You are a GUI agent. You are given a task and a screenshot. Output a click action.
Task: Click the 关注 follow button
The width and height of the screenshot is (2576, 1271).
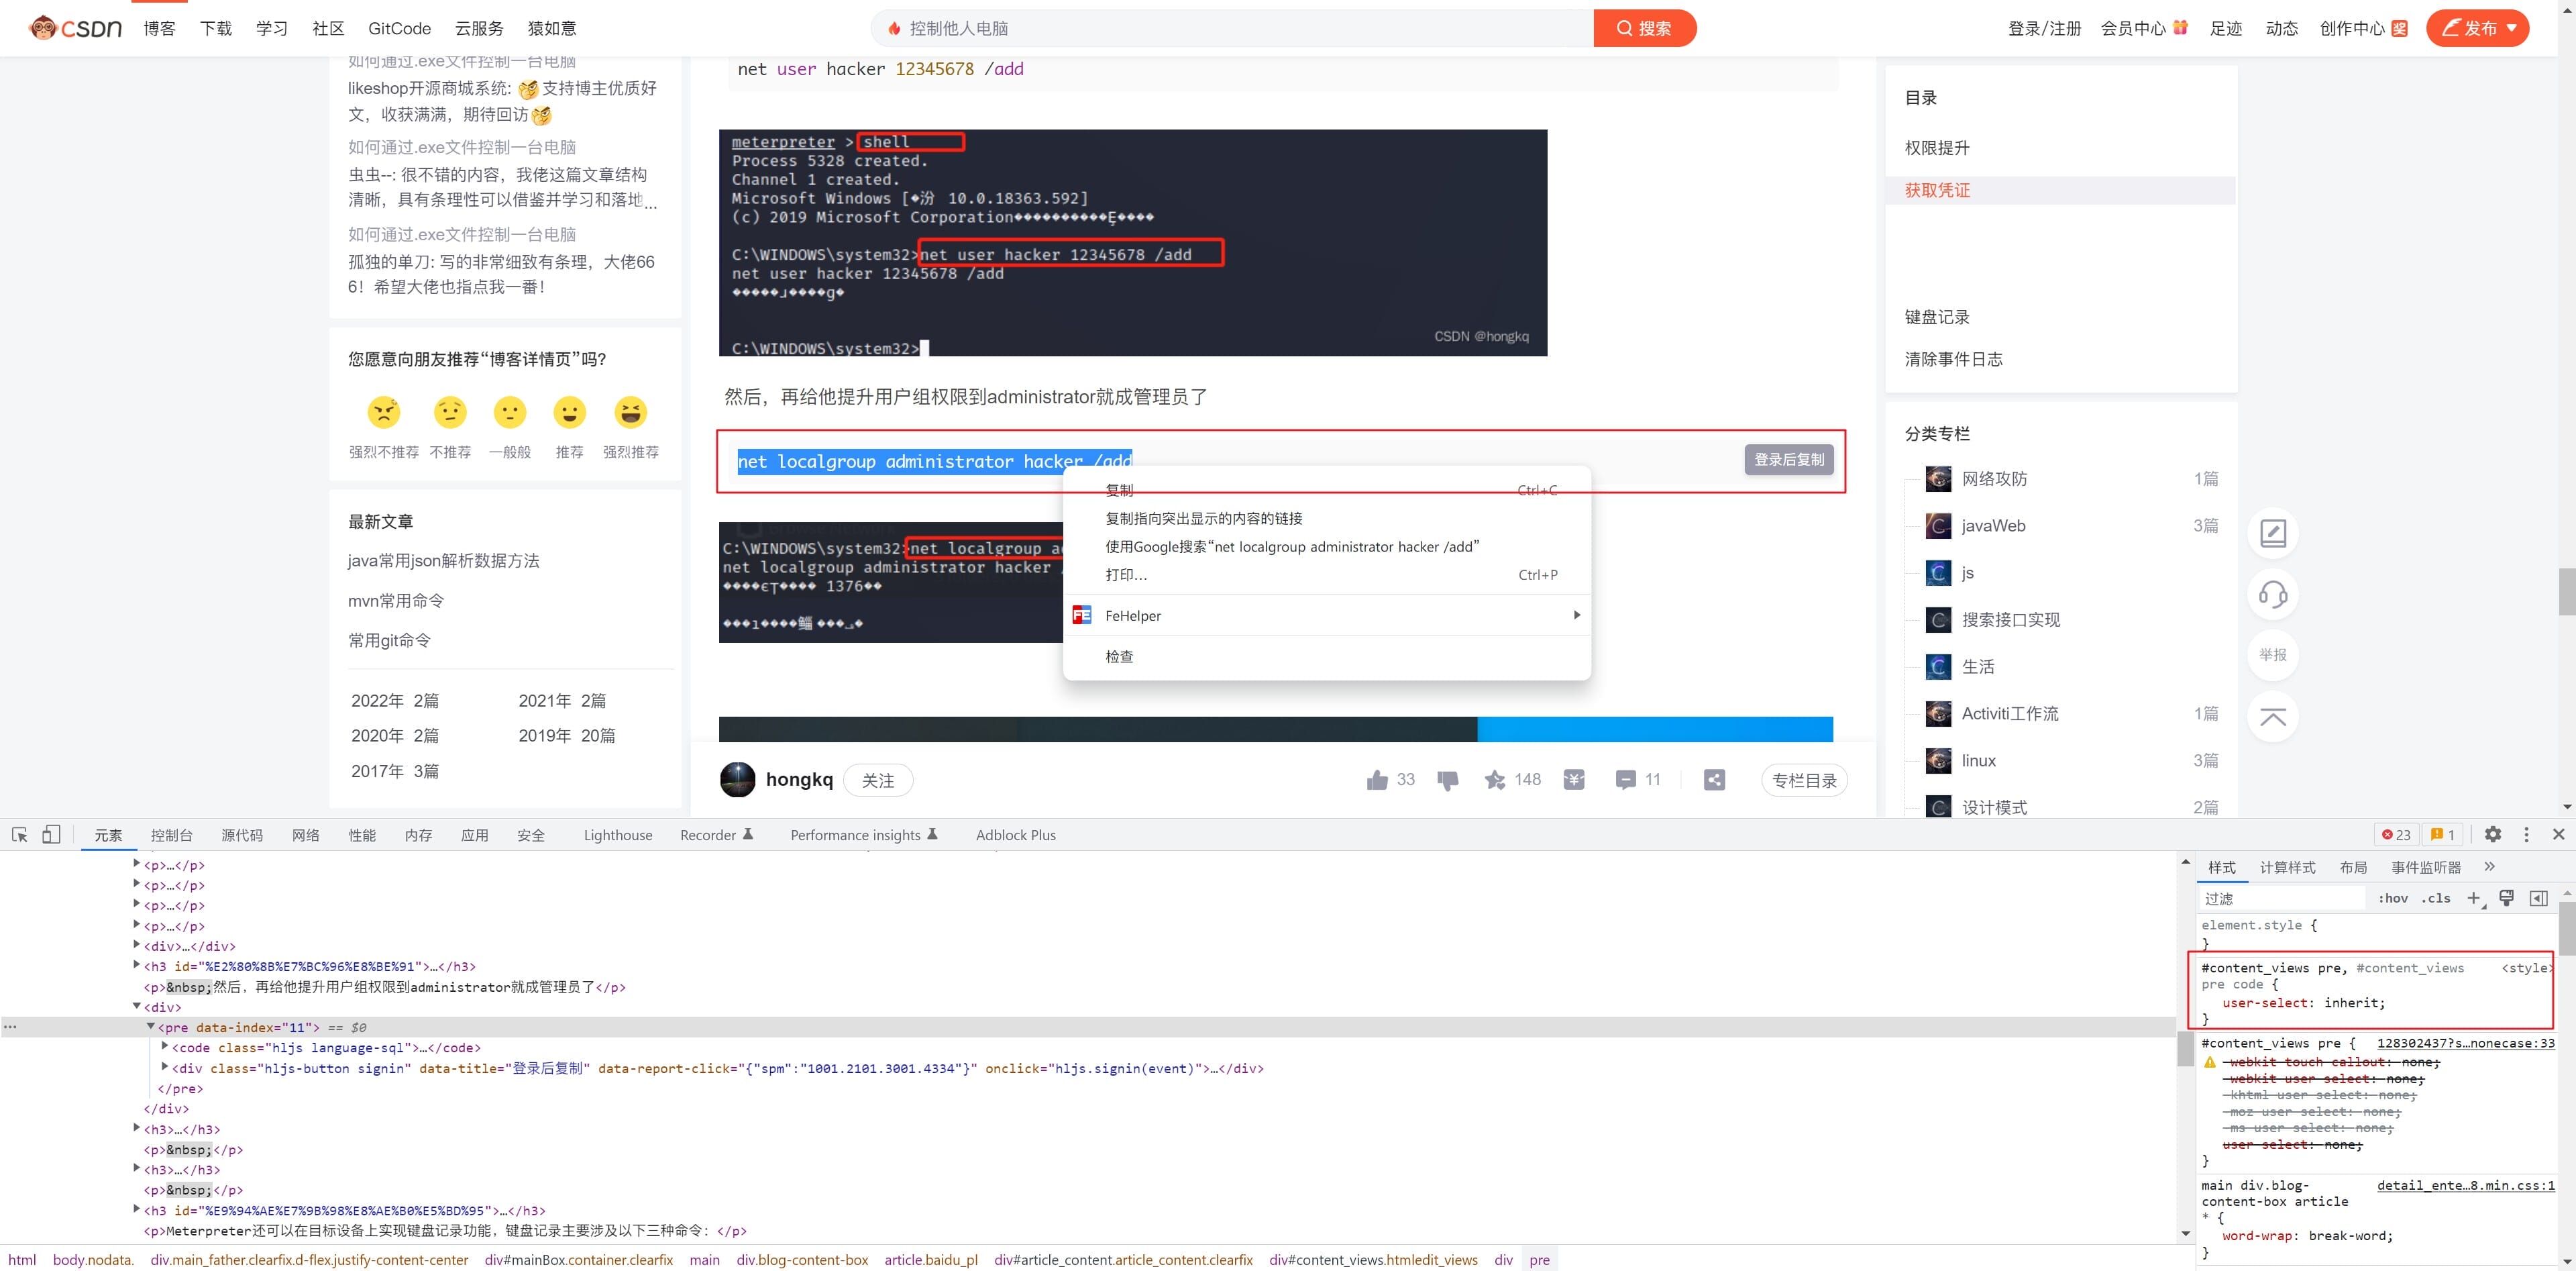point(877,780)
